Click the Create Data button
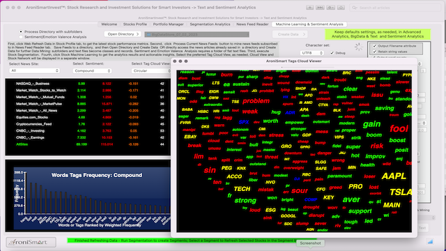 point(290,34)
